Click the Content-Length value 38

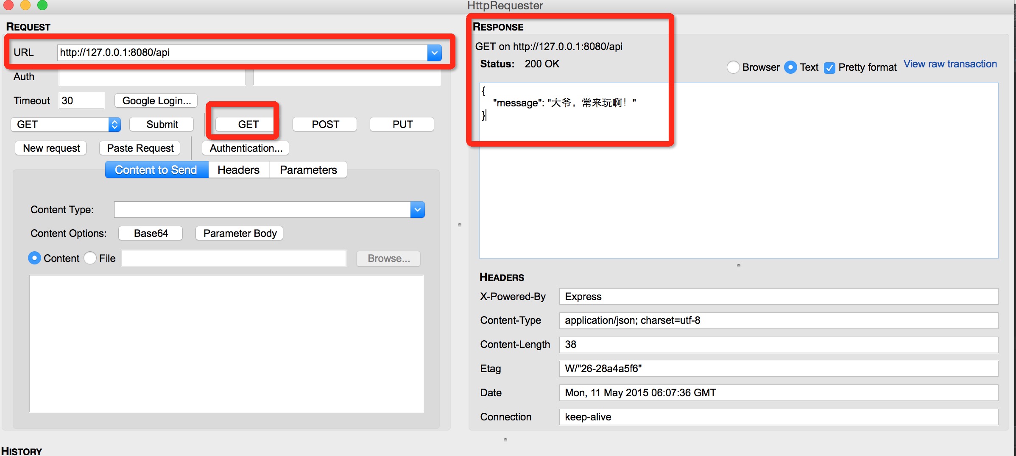779,345
